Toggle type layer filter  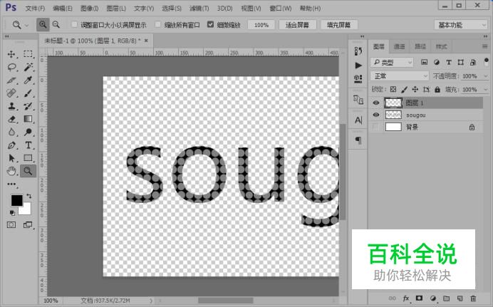coord(449,62)
